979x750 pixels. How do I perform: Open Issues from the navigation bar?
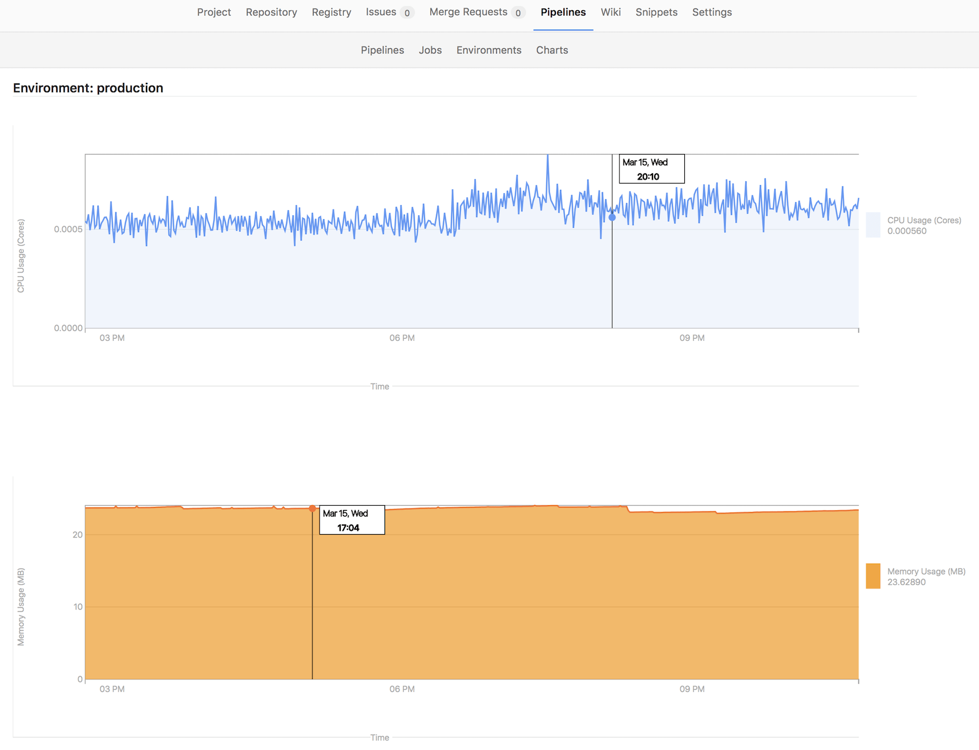click(x=380, y=12)
